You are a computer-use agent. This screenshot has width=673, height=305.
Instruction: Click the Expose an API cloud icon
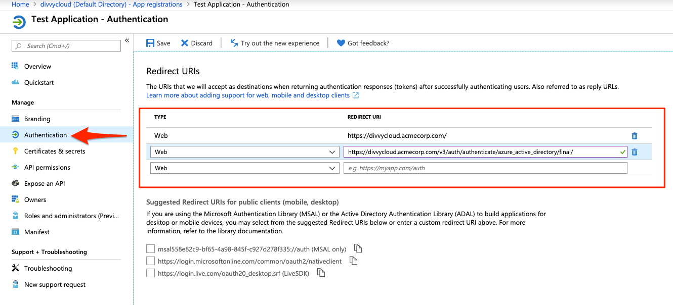coord(15,183)
